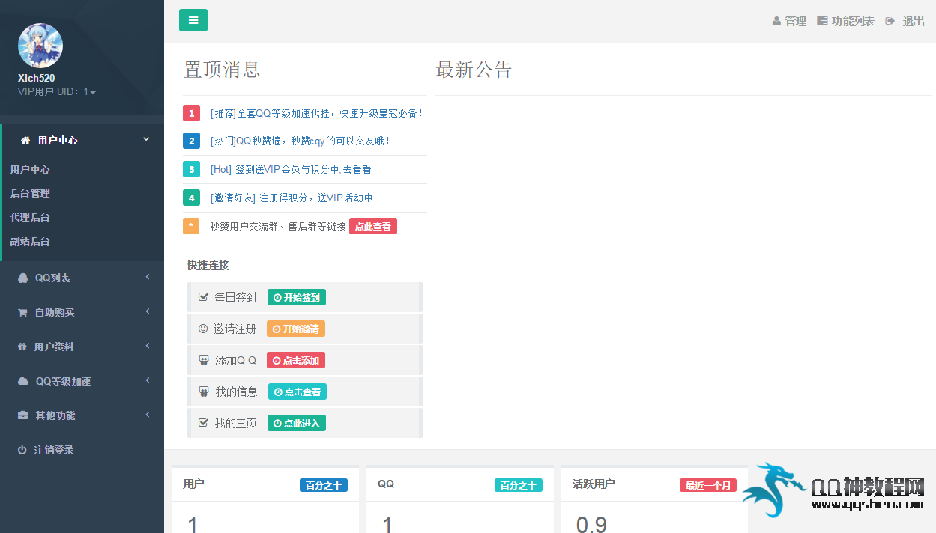The height and width of the screenshot is (533, 936).
Task: Collapse the 用户中心 sidebar section chevron
Action: tap(146, 139)
